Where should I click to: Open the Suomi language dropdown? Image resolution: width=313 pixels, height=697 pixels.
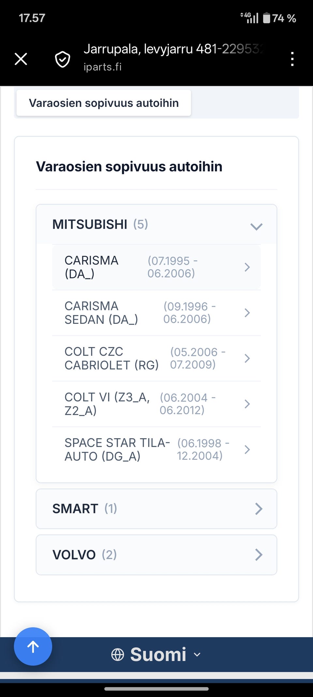coord(156,655)
